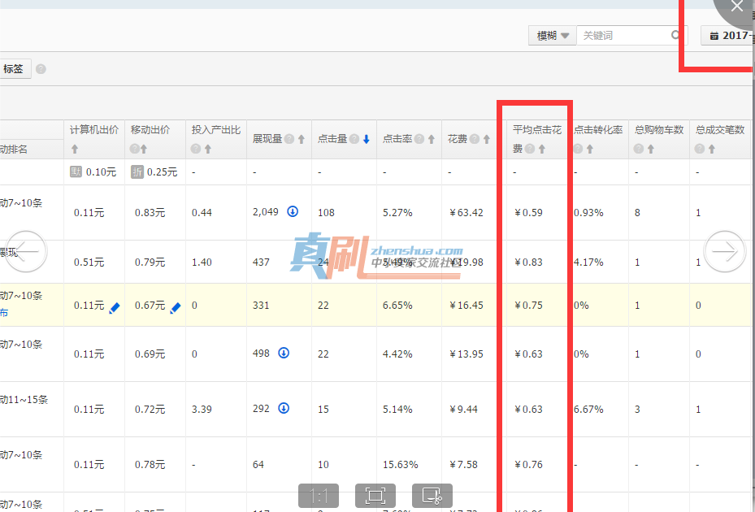Select 6.65% click rate cell
This screenshot has width=755, height=512.
click(397, 306)
